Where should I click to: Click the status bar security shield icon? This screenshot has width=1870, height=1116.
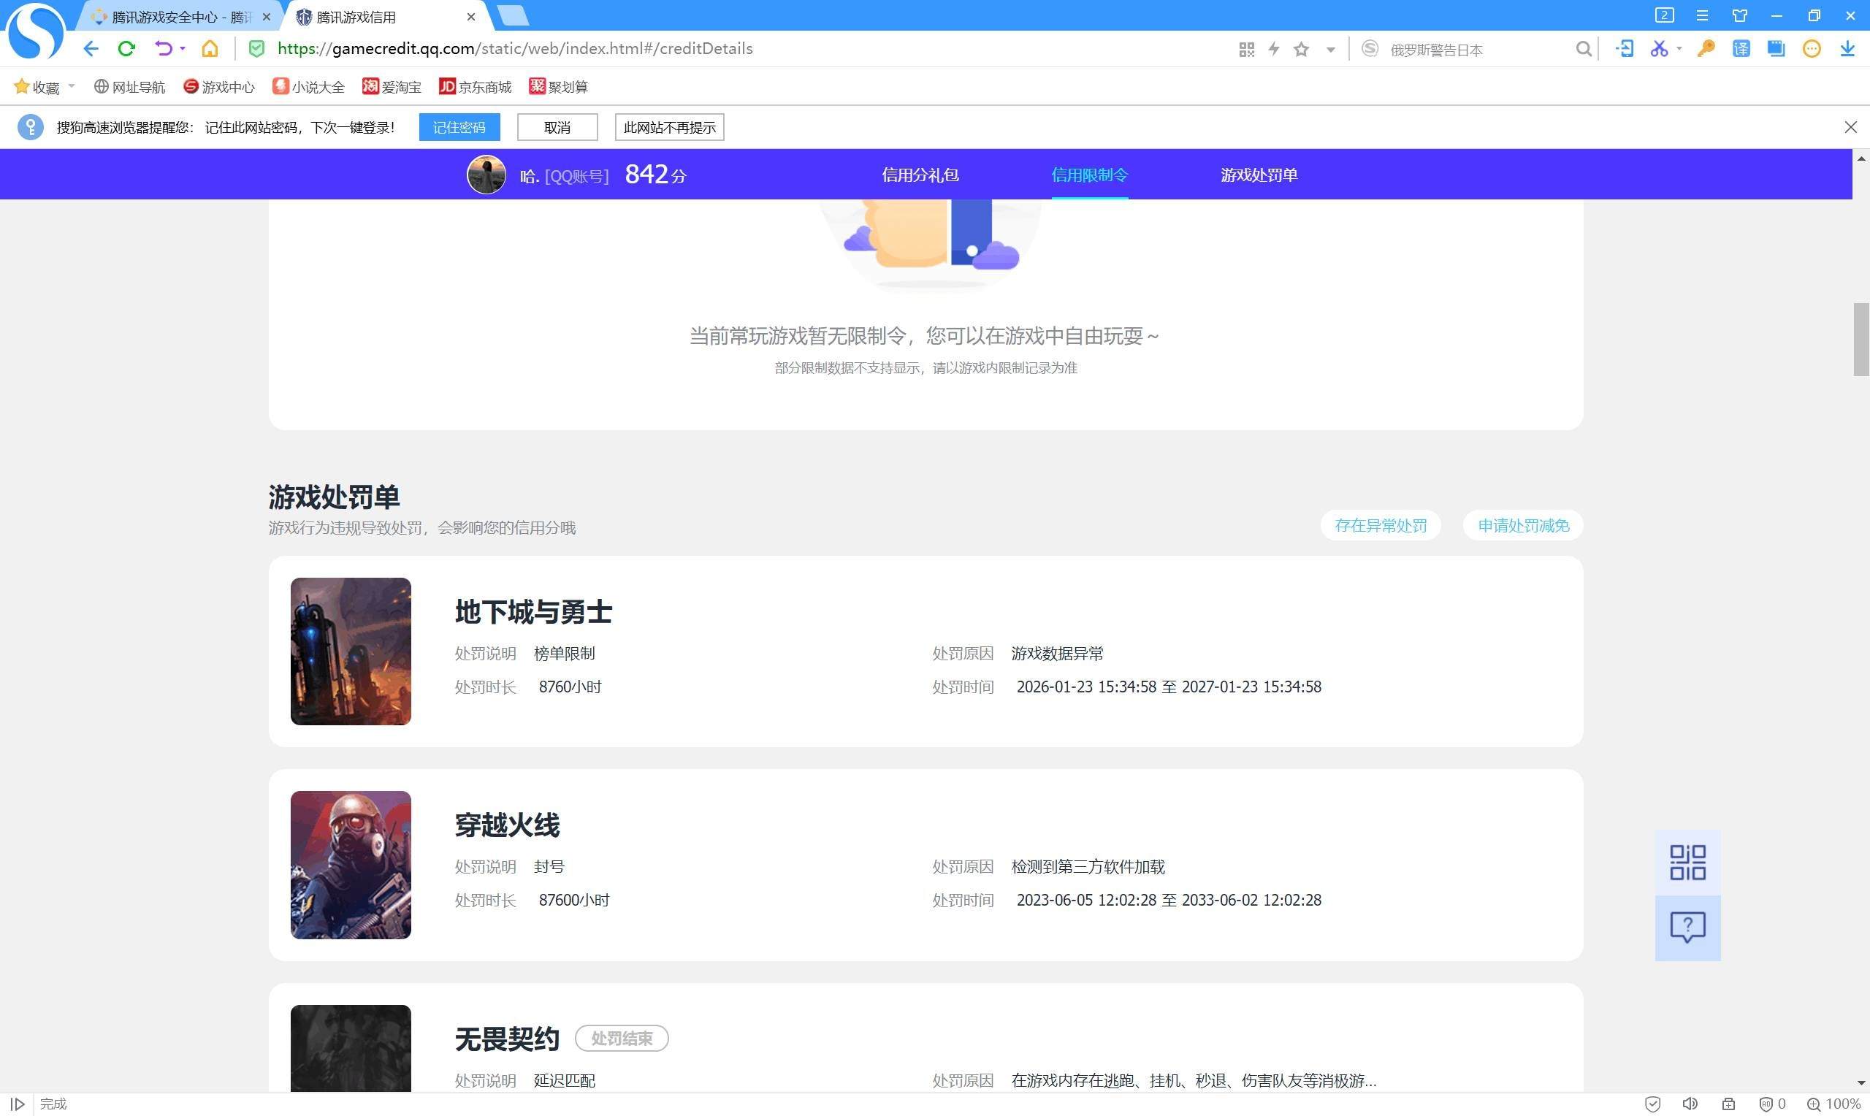coord(1653,1104)
